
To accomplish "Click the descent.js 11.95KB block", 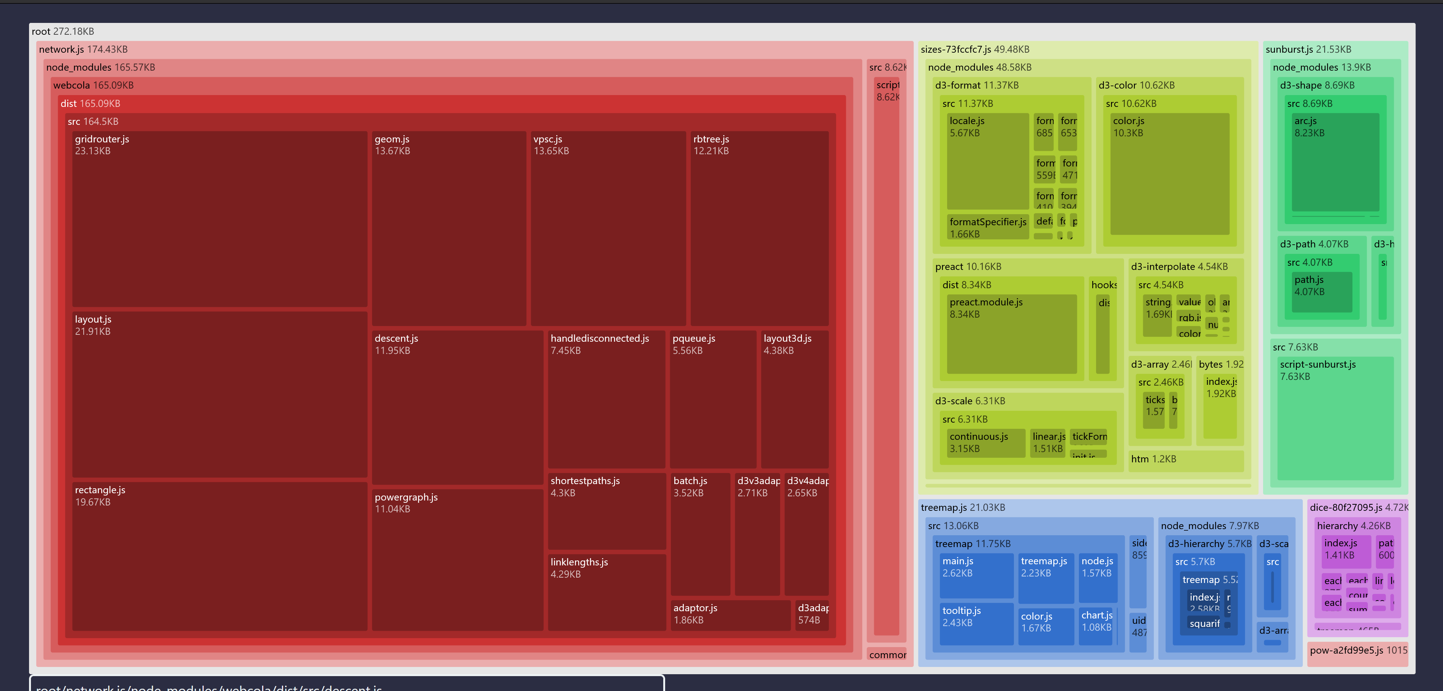I will pyautogui.click(x=457, y=408).
